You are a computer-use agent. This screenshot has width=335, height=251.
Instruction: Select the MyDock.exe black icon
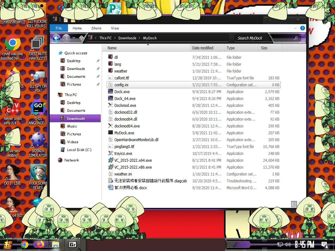[111, 133]
